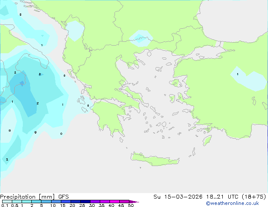This screenshot has width=268, height=207.
Task: Click the legend label '50'
Action: 131,205
